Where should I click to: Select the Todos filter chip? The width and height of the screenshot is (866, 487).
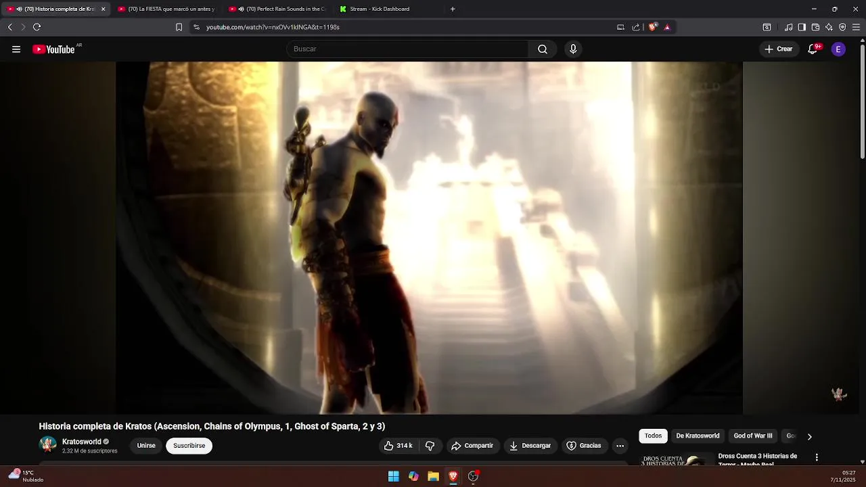654,436
